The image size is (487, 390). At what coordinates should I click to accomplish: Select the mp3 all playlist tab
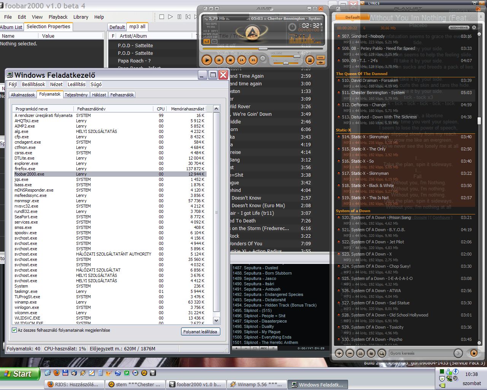137,27
